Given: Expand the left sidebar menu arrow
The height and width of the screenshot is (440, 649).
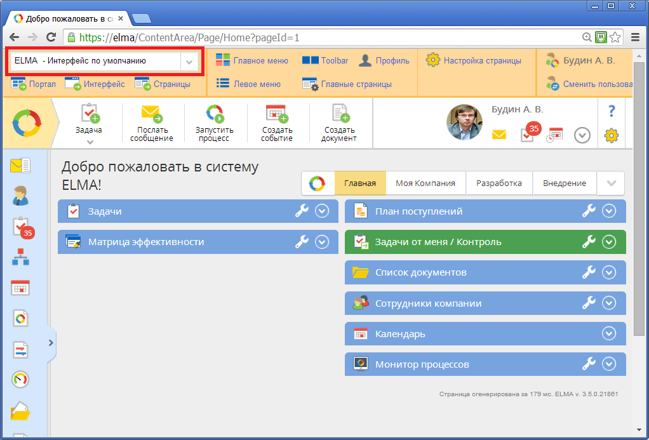Looking at the screenshot, I should click(51, 343).
